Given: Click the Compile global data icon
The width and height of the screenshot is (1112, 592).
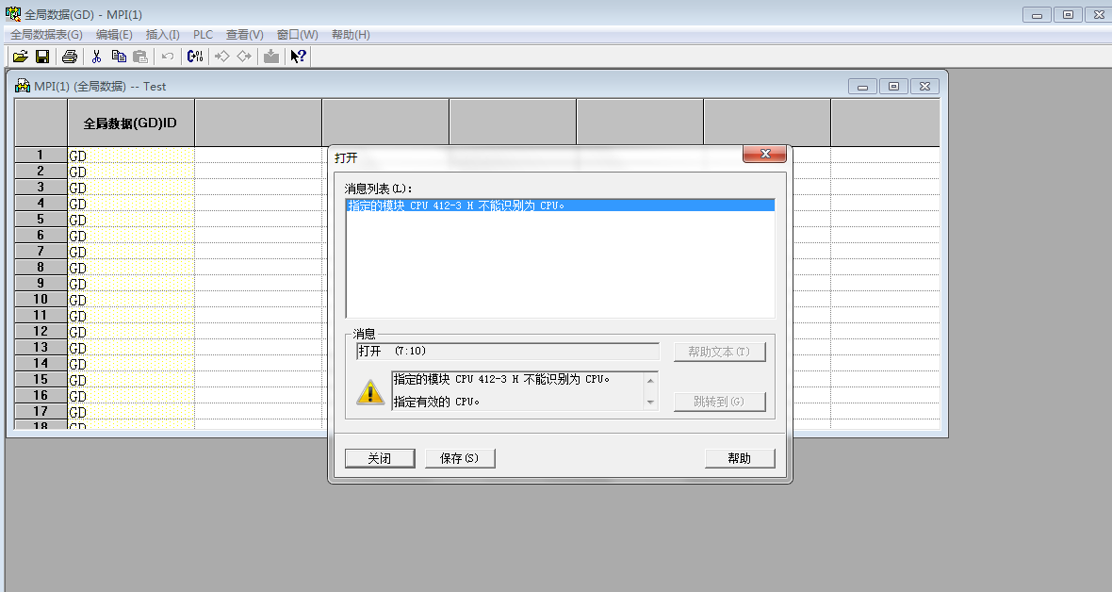Looking at the screenshot, I should tap(195, 56).
